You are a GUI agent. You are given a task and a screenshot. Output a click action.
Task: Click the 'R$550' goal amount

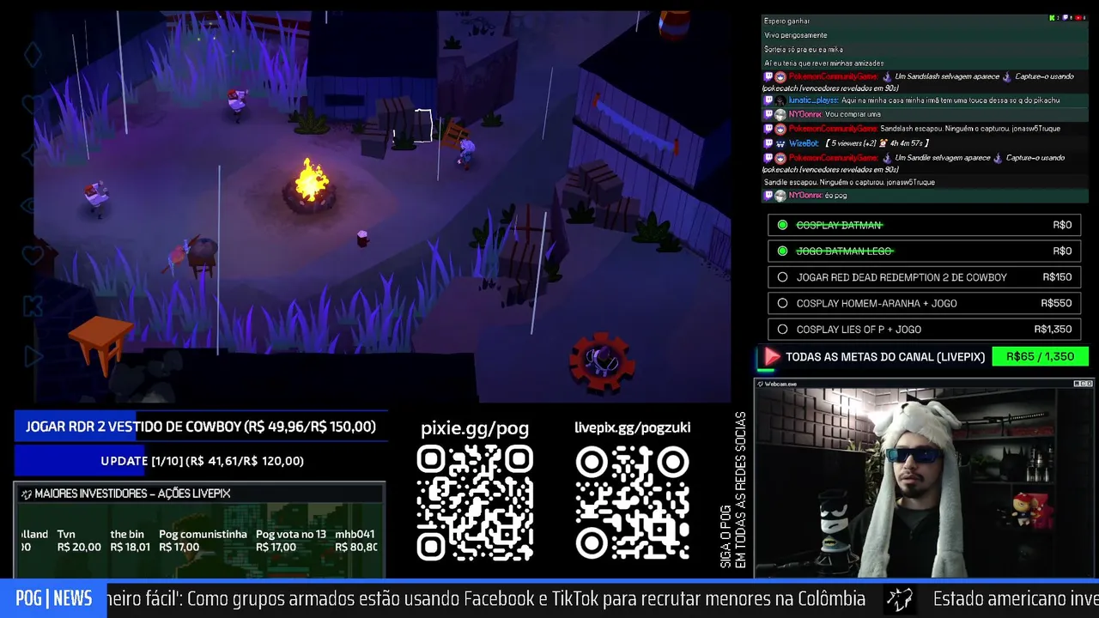tap(1056, 303)
